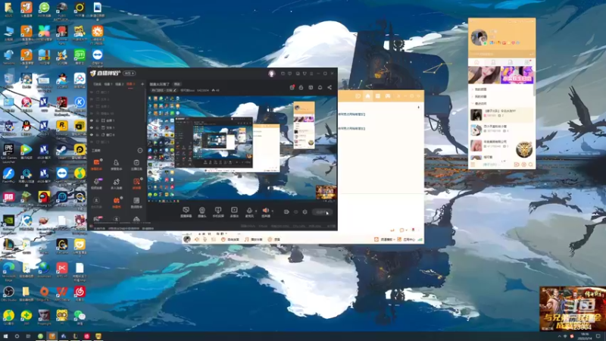Add a new scene with plus tab

(x=142, y=84)
